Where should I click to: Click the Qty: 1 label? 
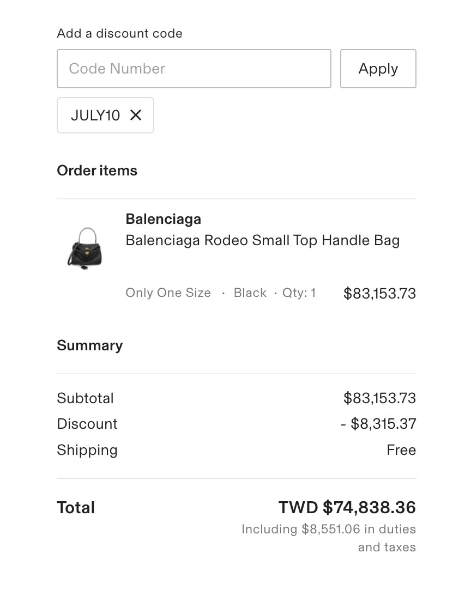pos(299,293)
